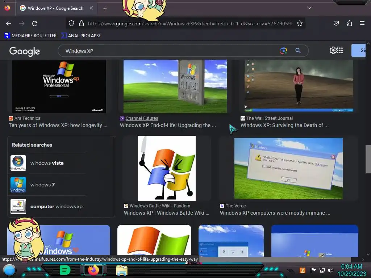This screenshot has width=371, height=278.
Task: Open the volume speaker tray icon
Action: pyautogui.click(x=330, y=270)
